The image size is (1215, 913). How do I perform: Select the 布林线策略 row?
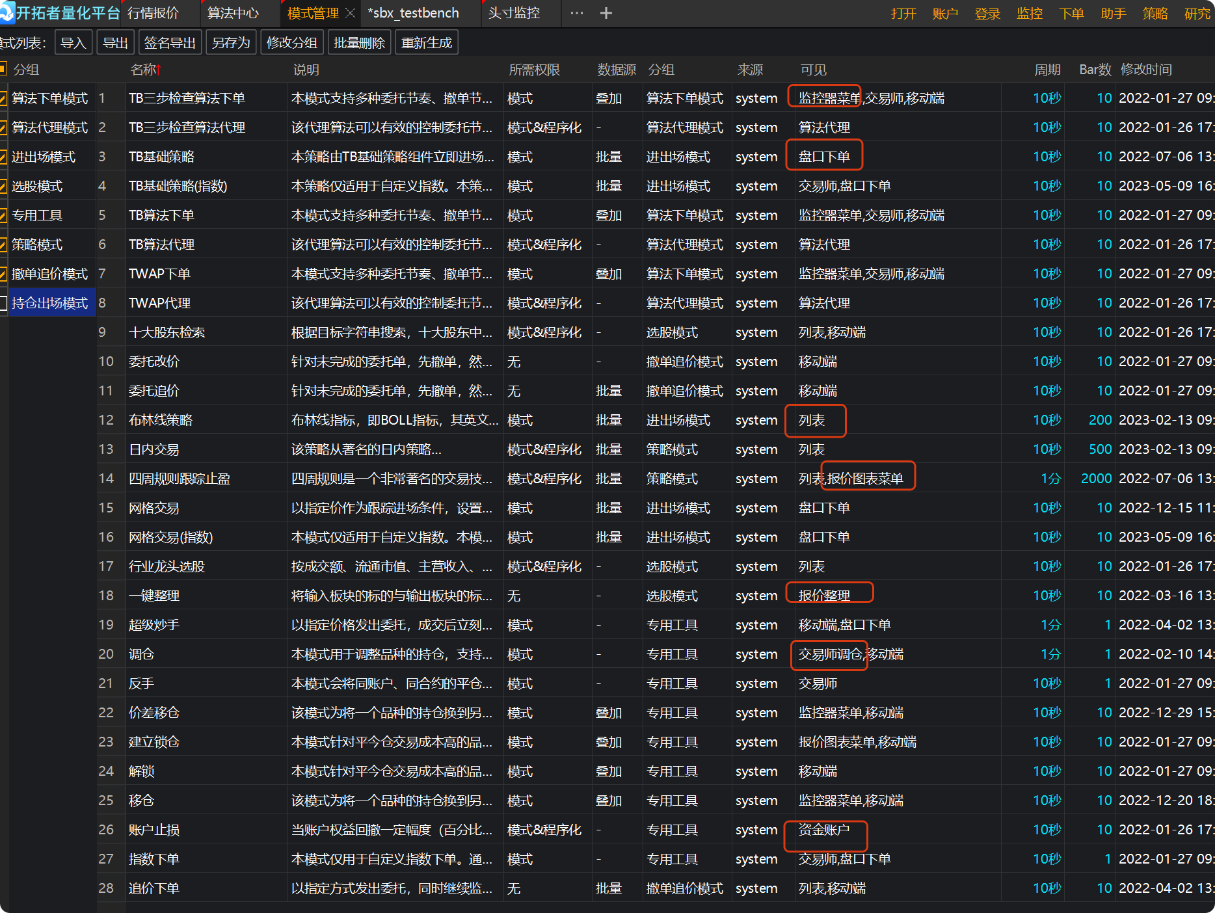[161, 420]
